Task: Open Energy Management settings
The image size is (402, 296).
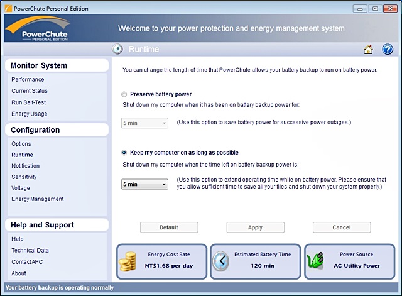Action: click(38, 199)
